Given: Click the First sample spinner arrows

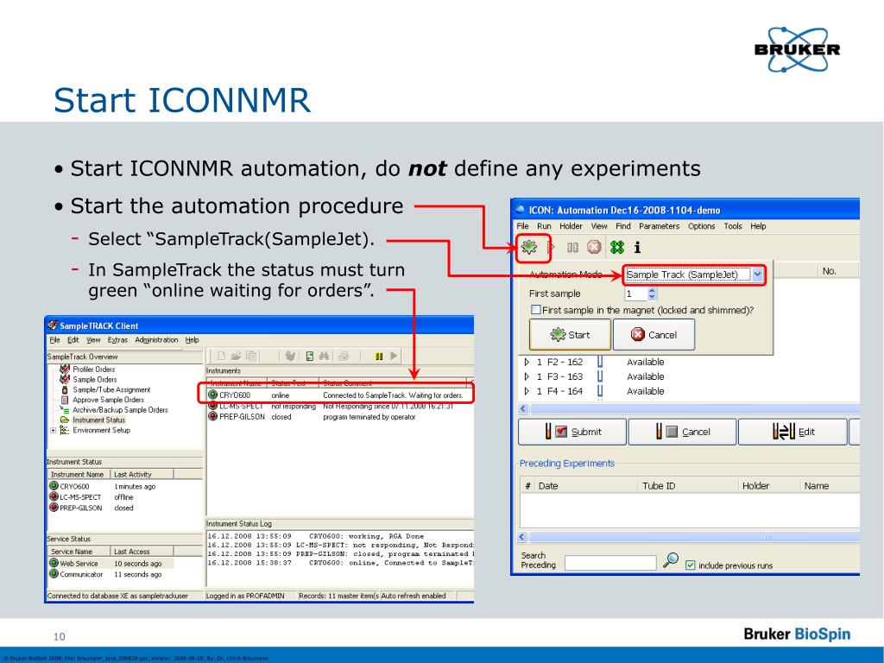Looking at the screenshot, I should pos(653,294).
